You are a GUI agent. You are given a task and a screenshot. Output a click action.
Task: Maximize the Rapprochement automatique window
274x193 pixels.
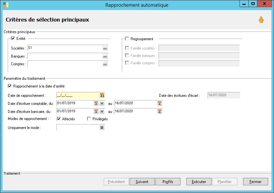(253, 4)
